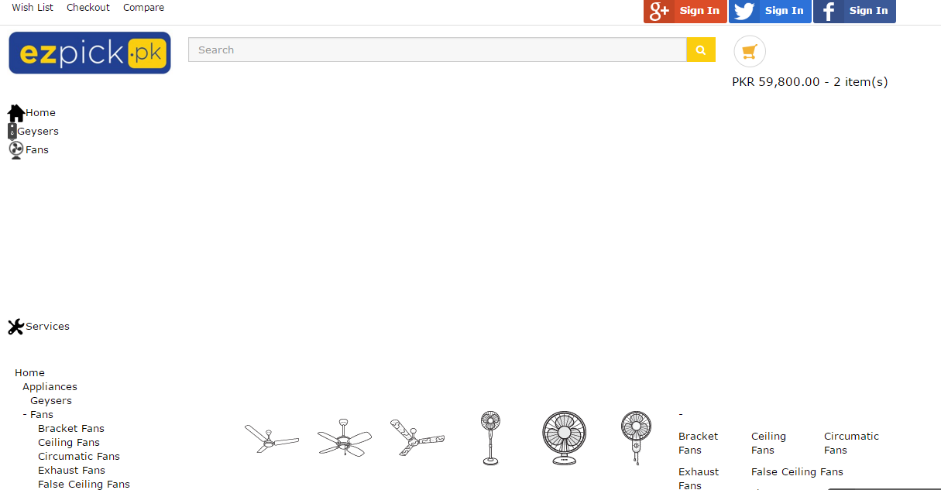Click the Search input field
Screen dimensions: 941x490
click(x=438, y=50)
